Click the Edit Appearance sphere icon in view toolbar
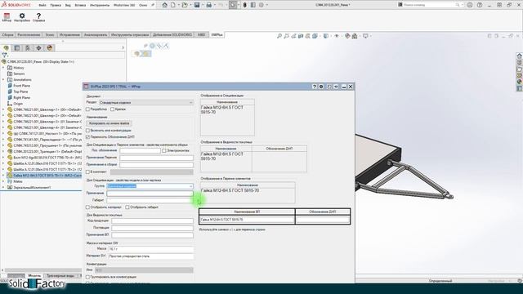 (347, 36)
